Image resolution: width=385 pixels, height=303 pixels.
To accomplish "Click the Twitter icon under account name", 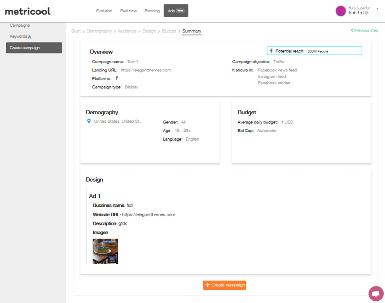I will (354, 13).
